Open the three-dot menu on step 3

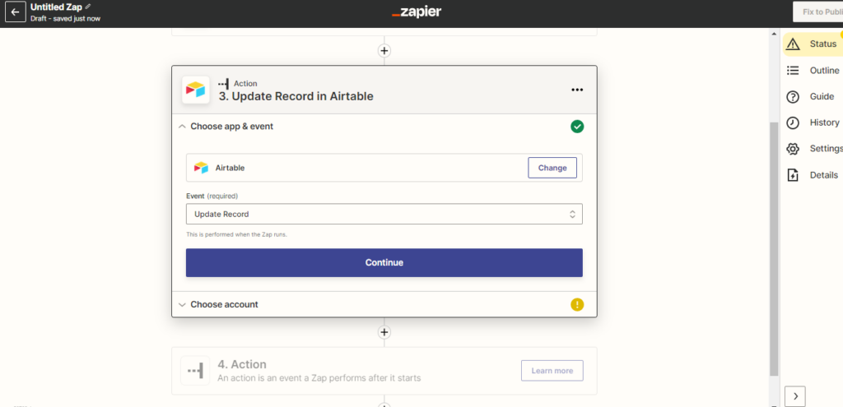577,90
